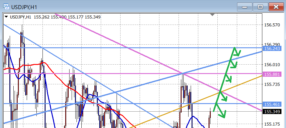The image size is (286, 128).
Task: Select the lowest green arrow head
Action: point(223,115)
